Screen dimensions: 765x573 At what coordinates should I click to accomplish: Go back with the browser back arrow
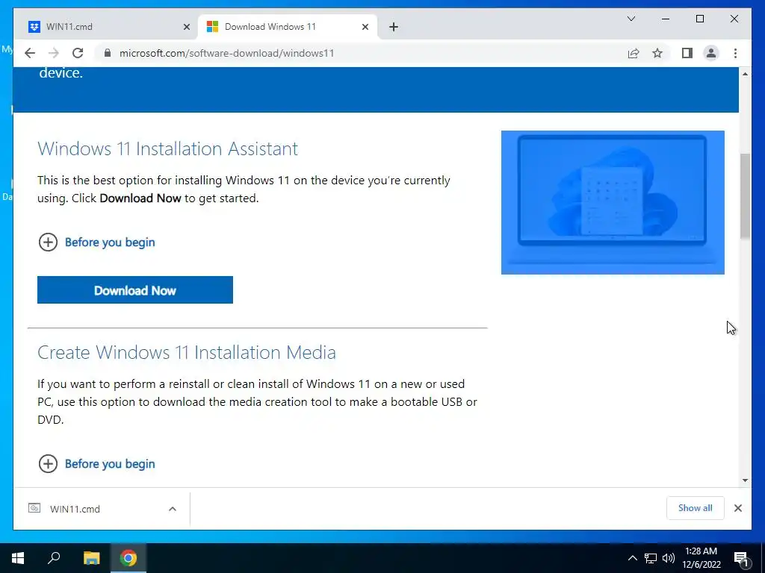[30, 53]
